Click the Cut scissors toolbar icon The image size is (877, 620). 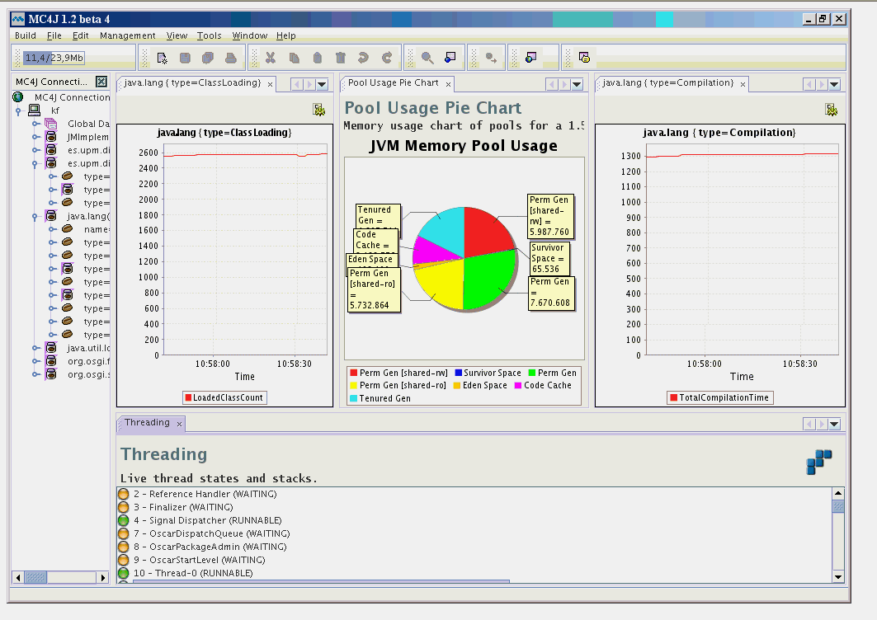270,58
